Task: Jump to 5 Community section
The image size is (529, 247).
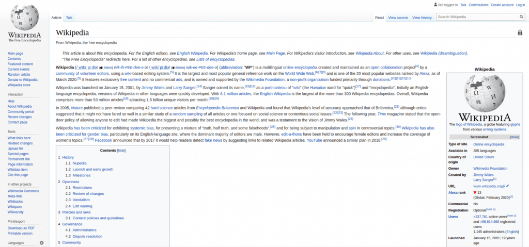Action: tap(71, 242)
